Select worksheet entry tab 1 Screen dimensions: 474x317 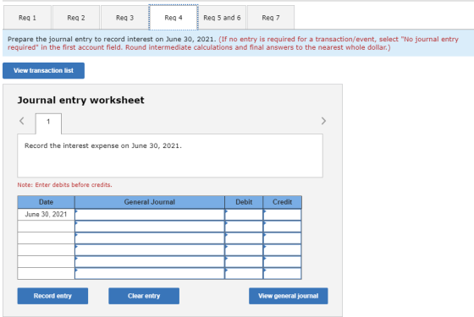coord(48,123)
